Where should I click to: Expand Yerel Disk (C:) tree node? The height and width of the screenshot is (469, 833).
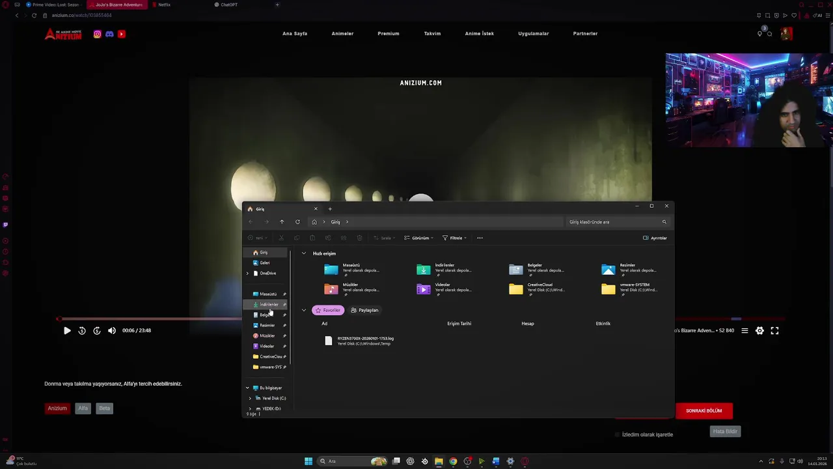[x=250, y=398]
